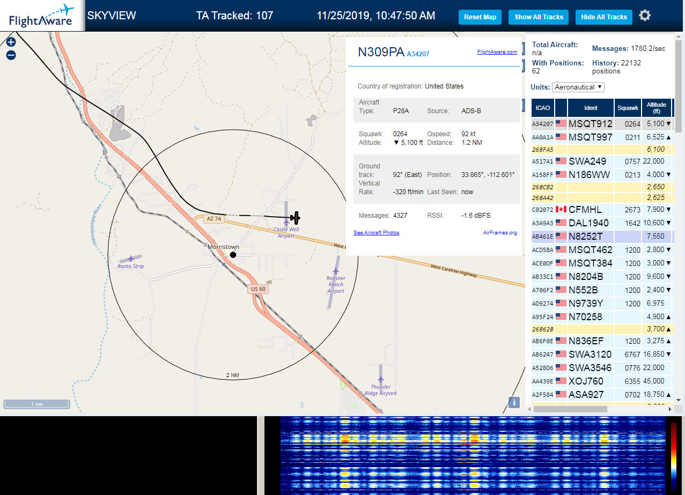This screenshot has height=495, width=685.
Task: Click horizontal scroll right arrow
Action: (669, 409)
